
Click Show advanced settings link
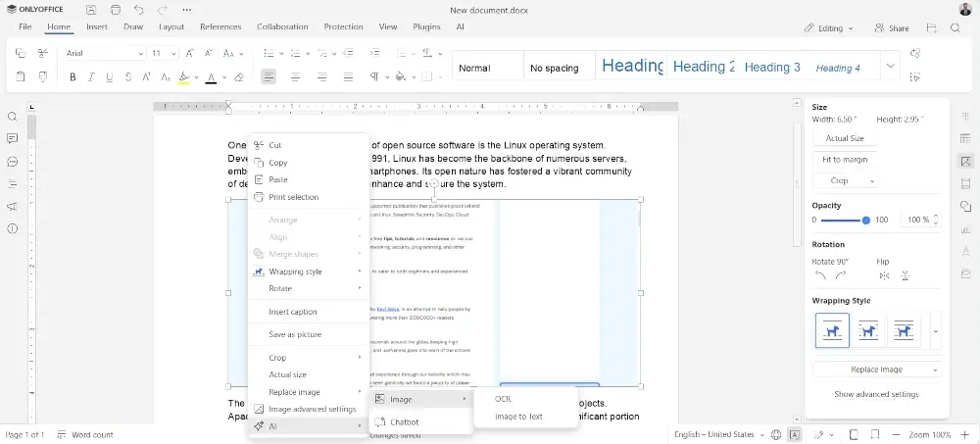[876, 394]
